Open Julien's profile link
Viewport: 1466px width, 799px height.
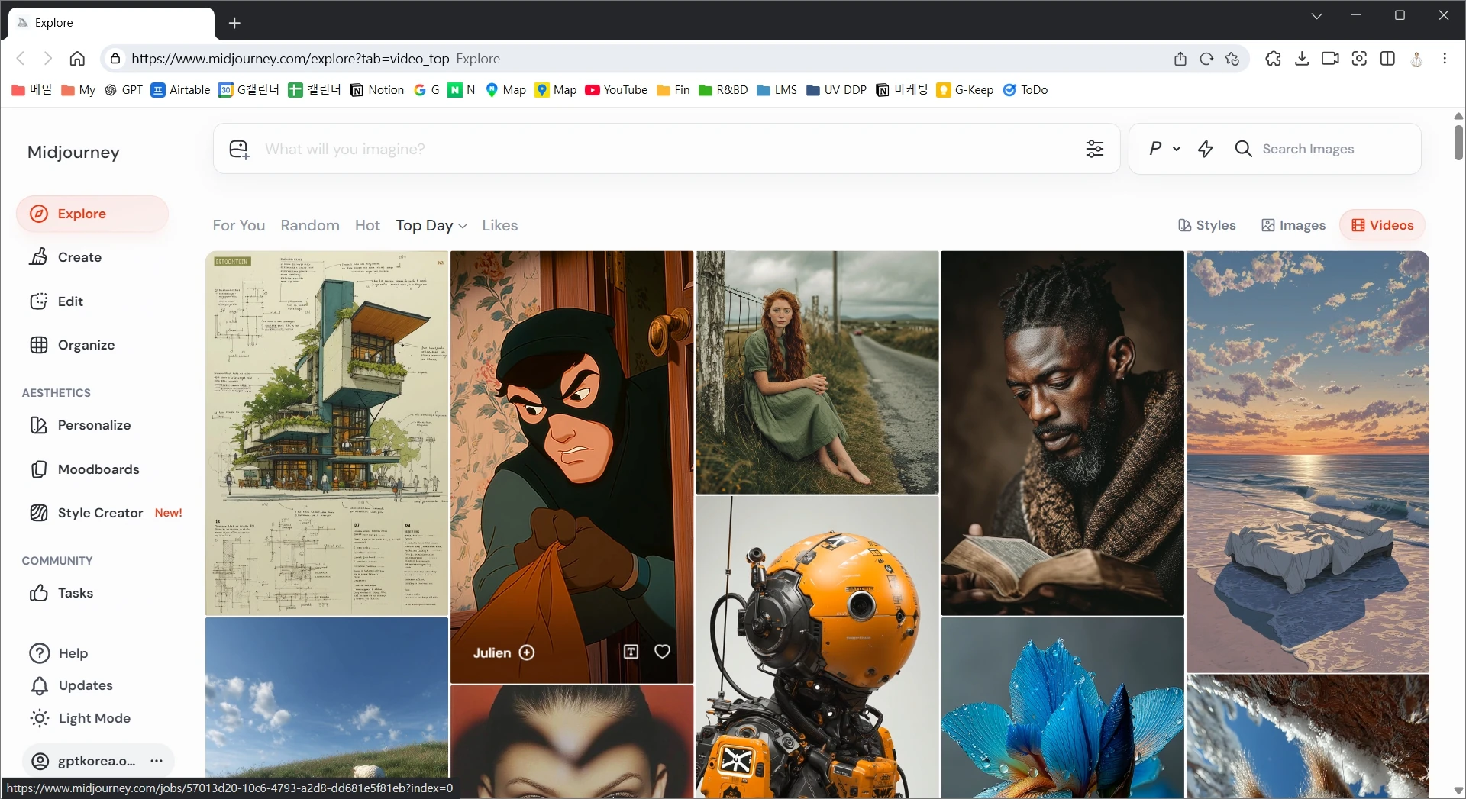pyautogui.click(x=492, y=652)
